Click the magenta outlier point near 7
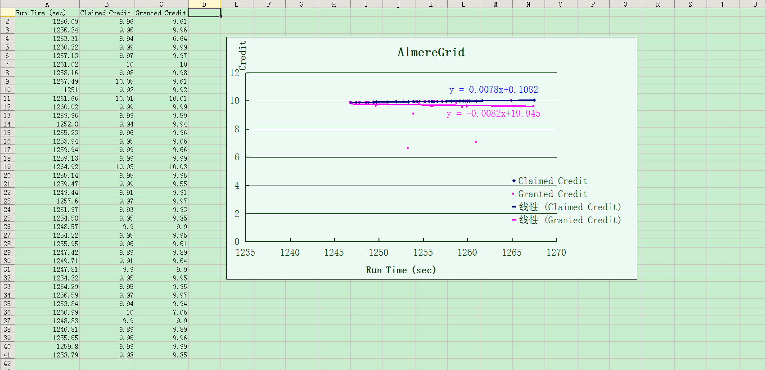 pos(476,142)
